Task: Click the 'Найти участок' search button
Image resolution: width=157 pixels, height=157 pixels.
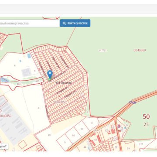Action: pyautogui.click(x=75, y=23)
